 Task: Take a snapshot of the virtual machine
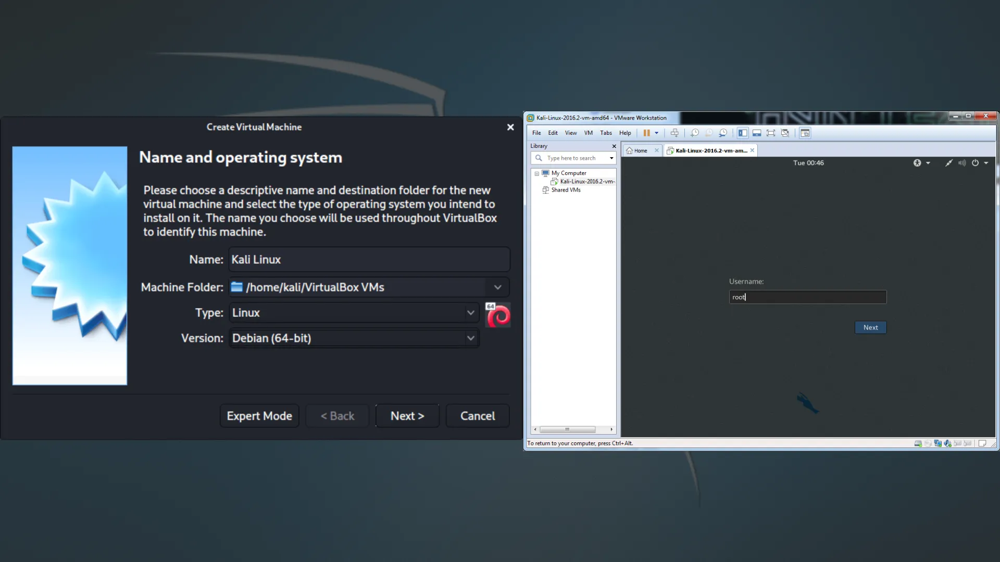tap(694, 133)
